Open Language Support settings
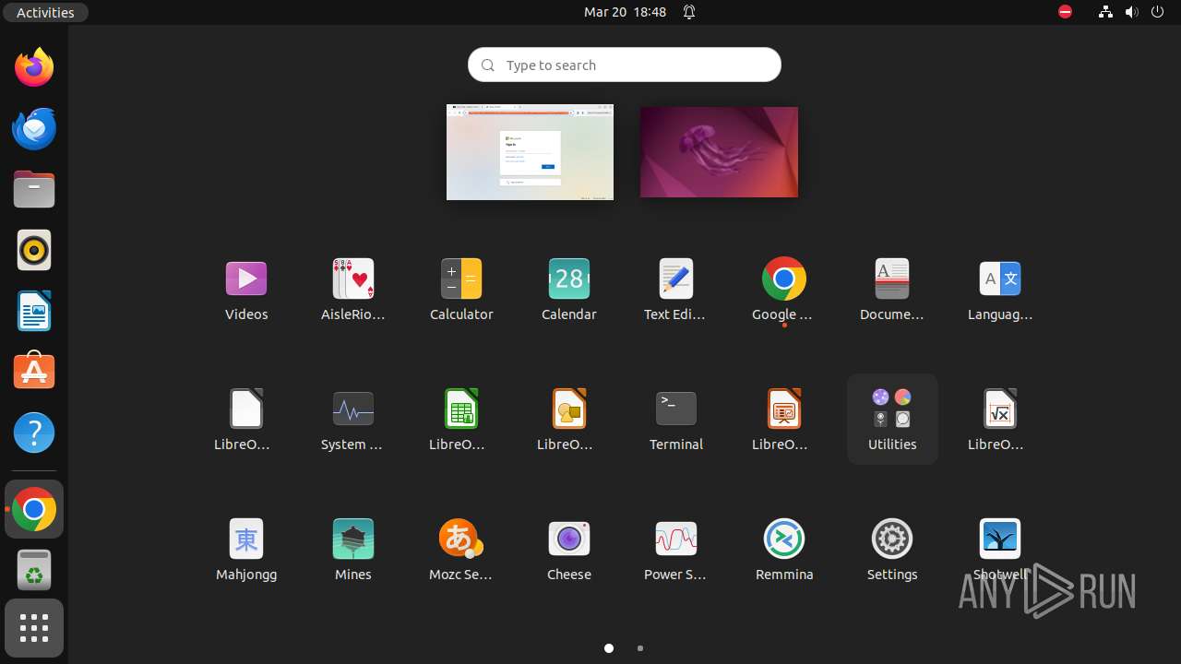The width and height of the screenshot is (1181, 664). coord(1000,290)
